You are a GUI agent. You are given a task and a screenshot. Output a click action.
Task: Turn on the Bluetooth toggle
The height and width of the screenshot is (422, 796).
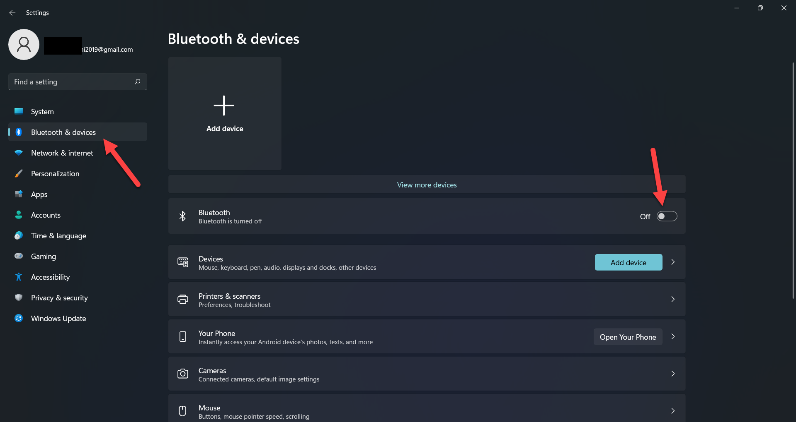click(x=667, y=216)
